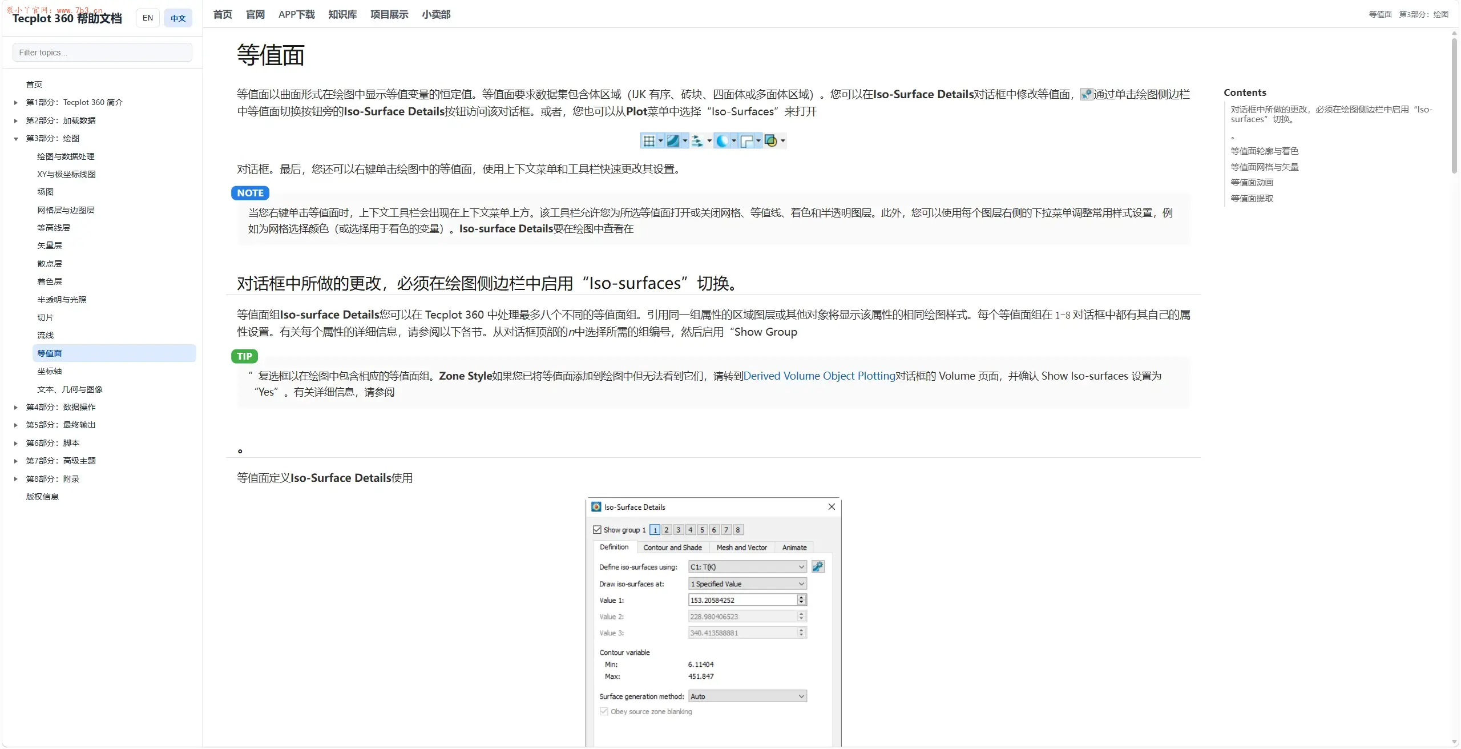Click the edge layer toolbar icon
This screenshot has width=1461, height=749.
point(746,141)
